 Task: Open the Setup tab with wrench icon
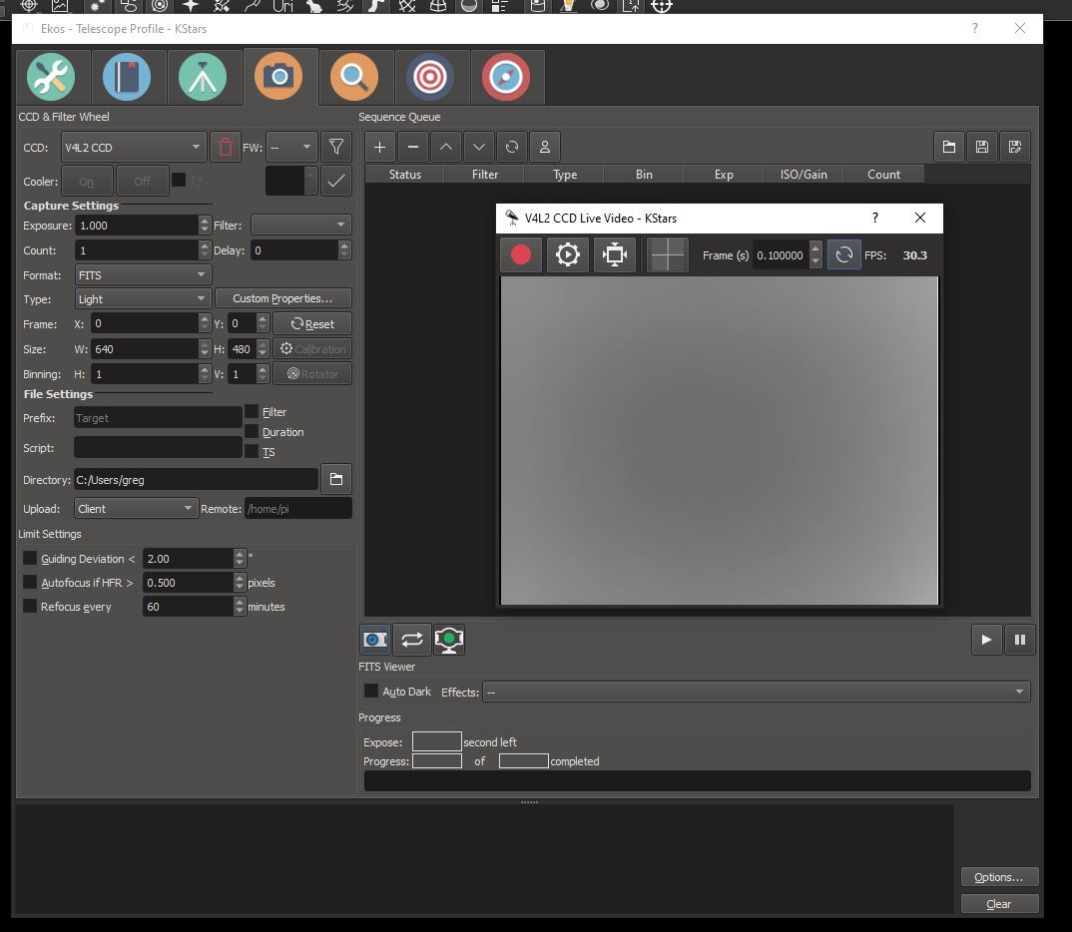[51, 77]
